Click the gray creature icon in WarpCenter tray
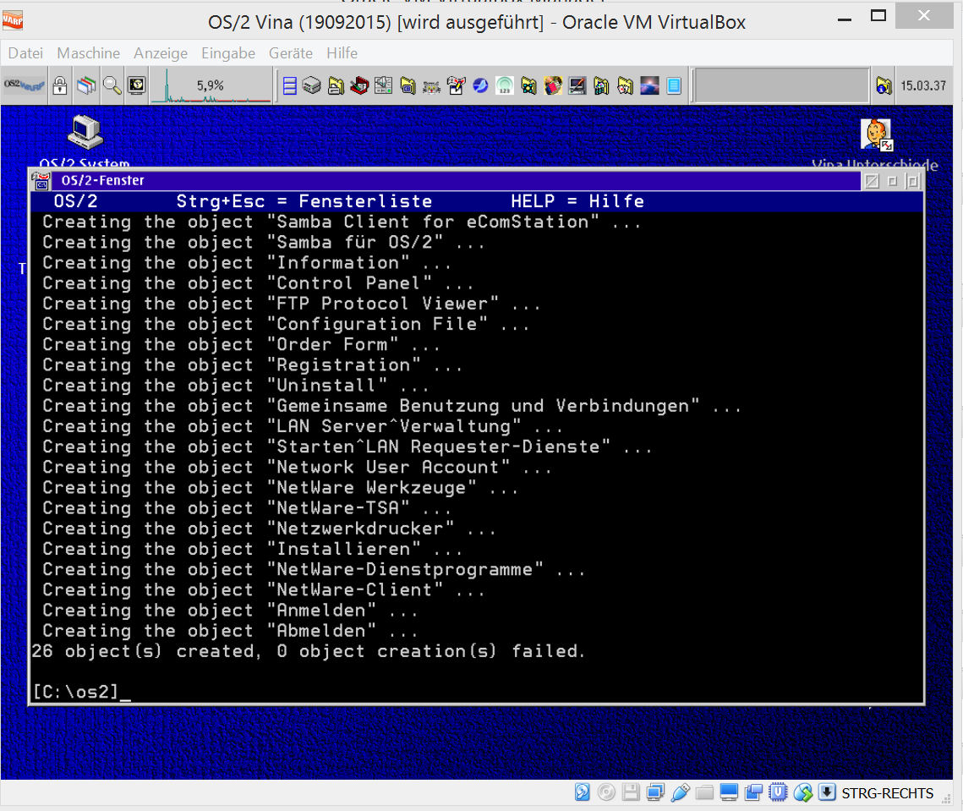This screenshot has height=811, width=963. coord(432,86)
